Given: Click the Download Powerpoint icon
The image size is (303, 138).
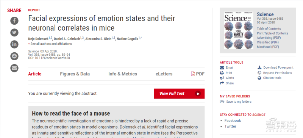Looking at the screenshot, I should 259,67.
